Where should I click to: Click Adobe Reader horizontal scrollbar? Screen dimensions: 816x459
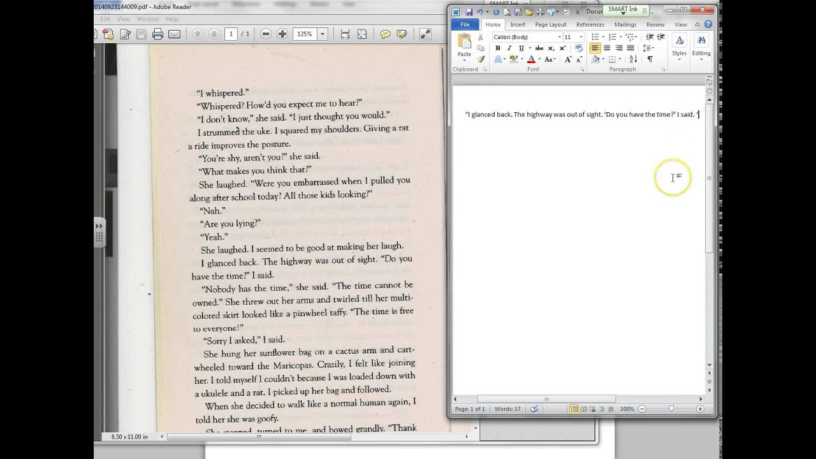click(x=259, y=437)
